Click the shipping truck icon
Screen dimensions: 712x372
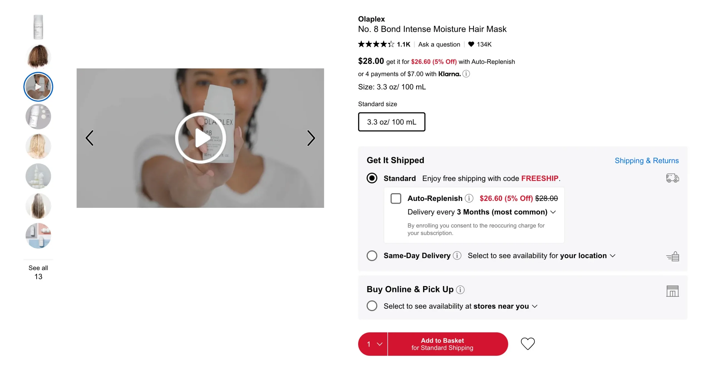pos(673,178)
